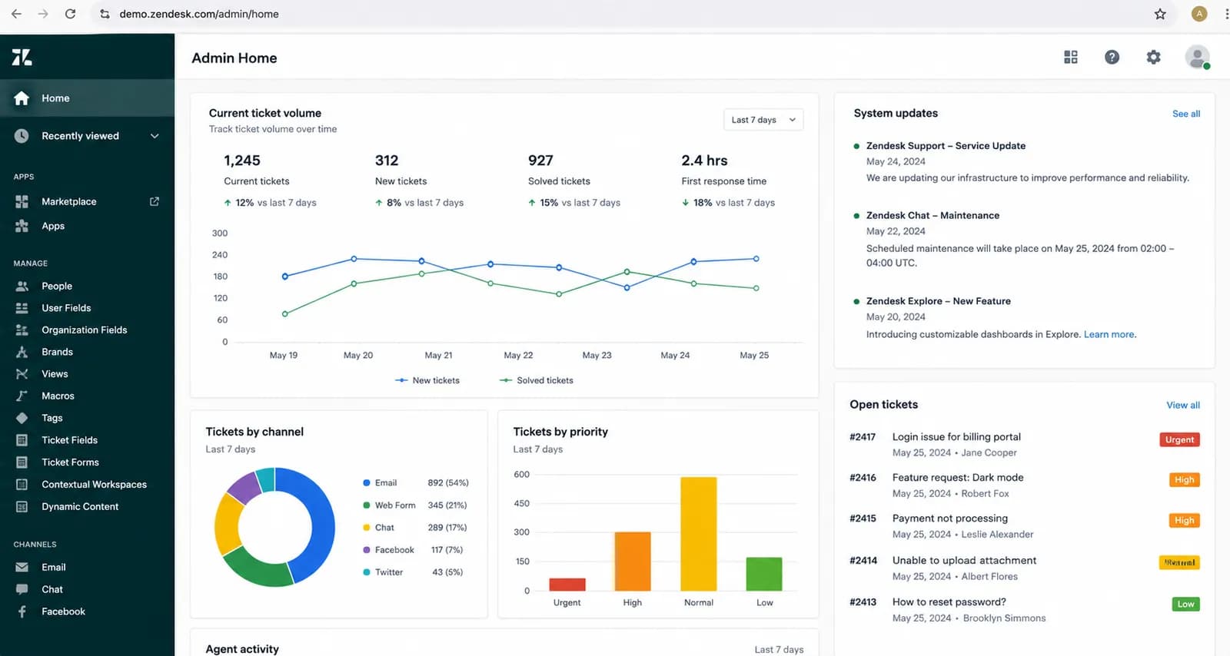Expand the Recently viewed chevron
1230x656 pixels.
coord(155,136)
